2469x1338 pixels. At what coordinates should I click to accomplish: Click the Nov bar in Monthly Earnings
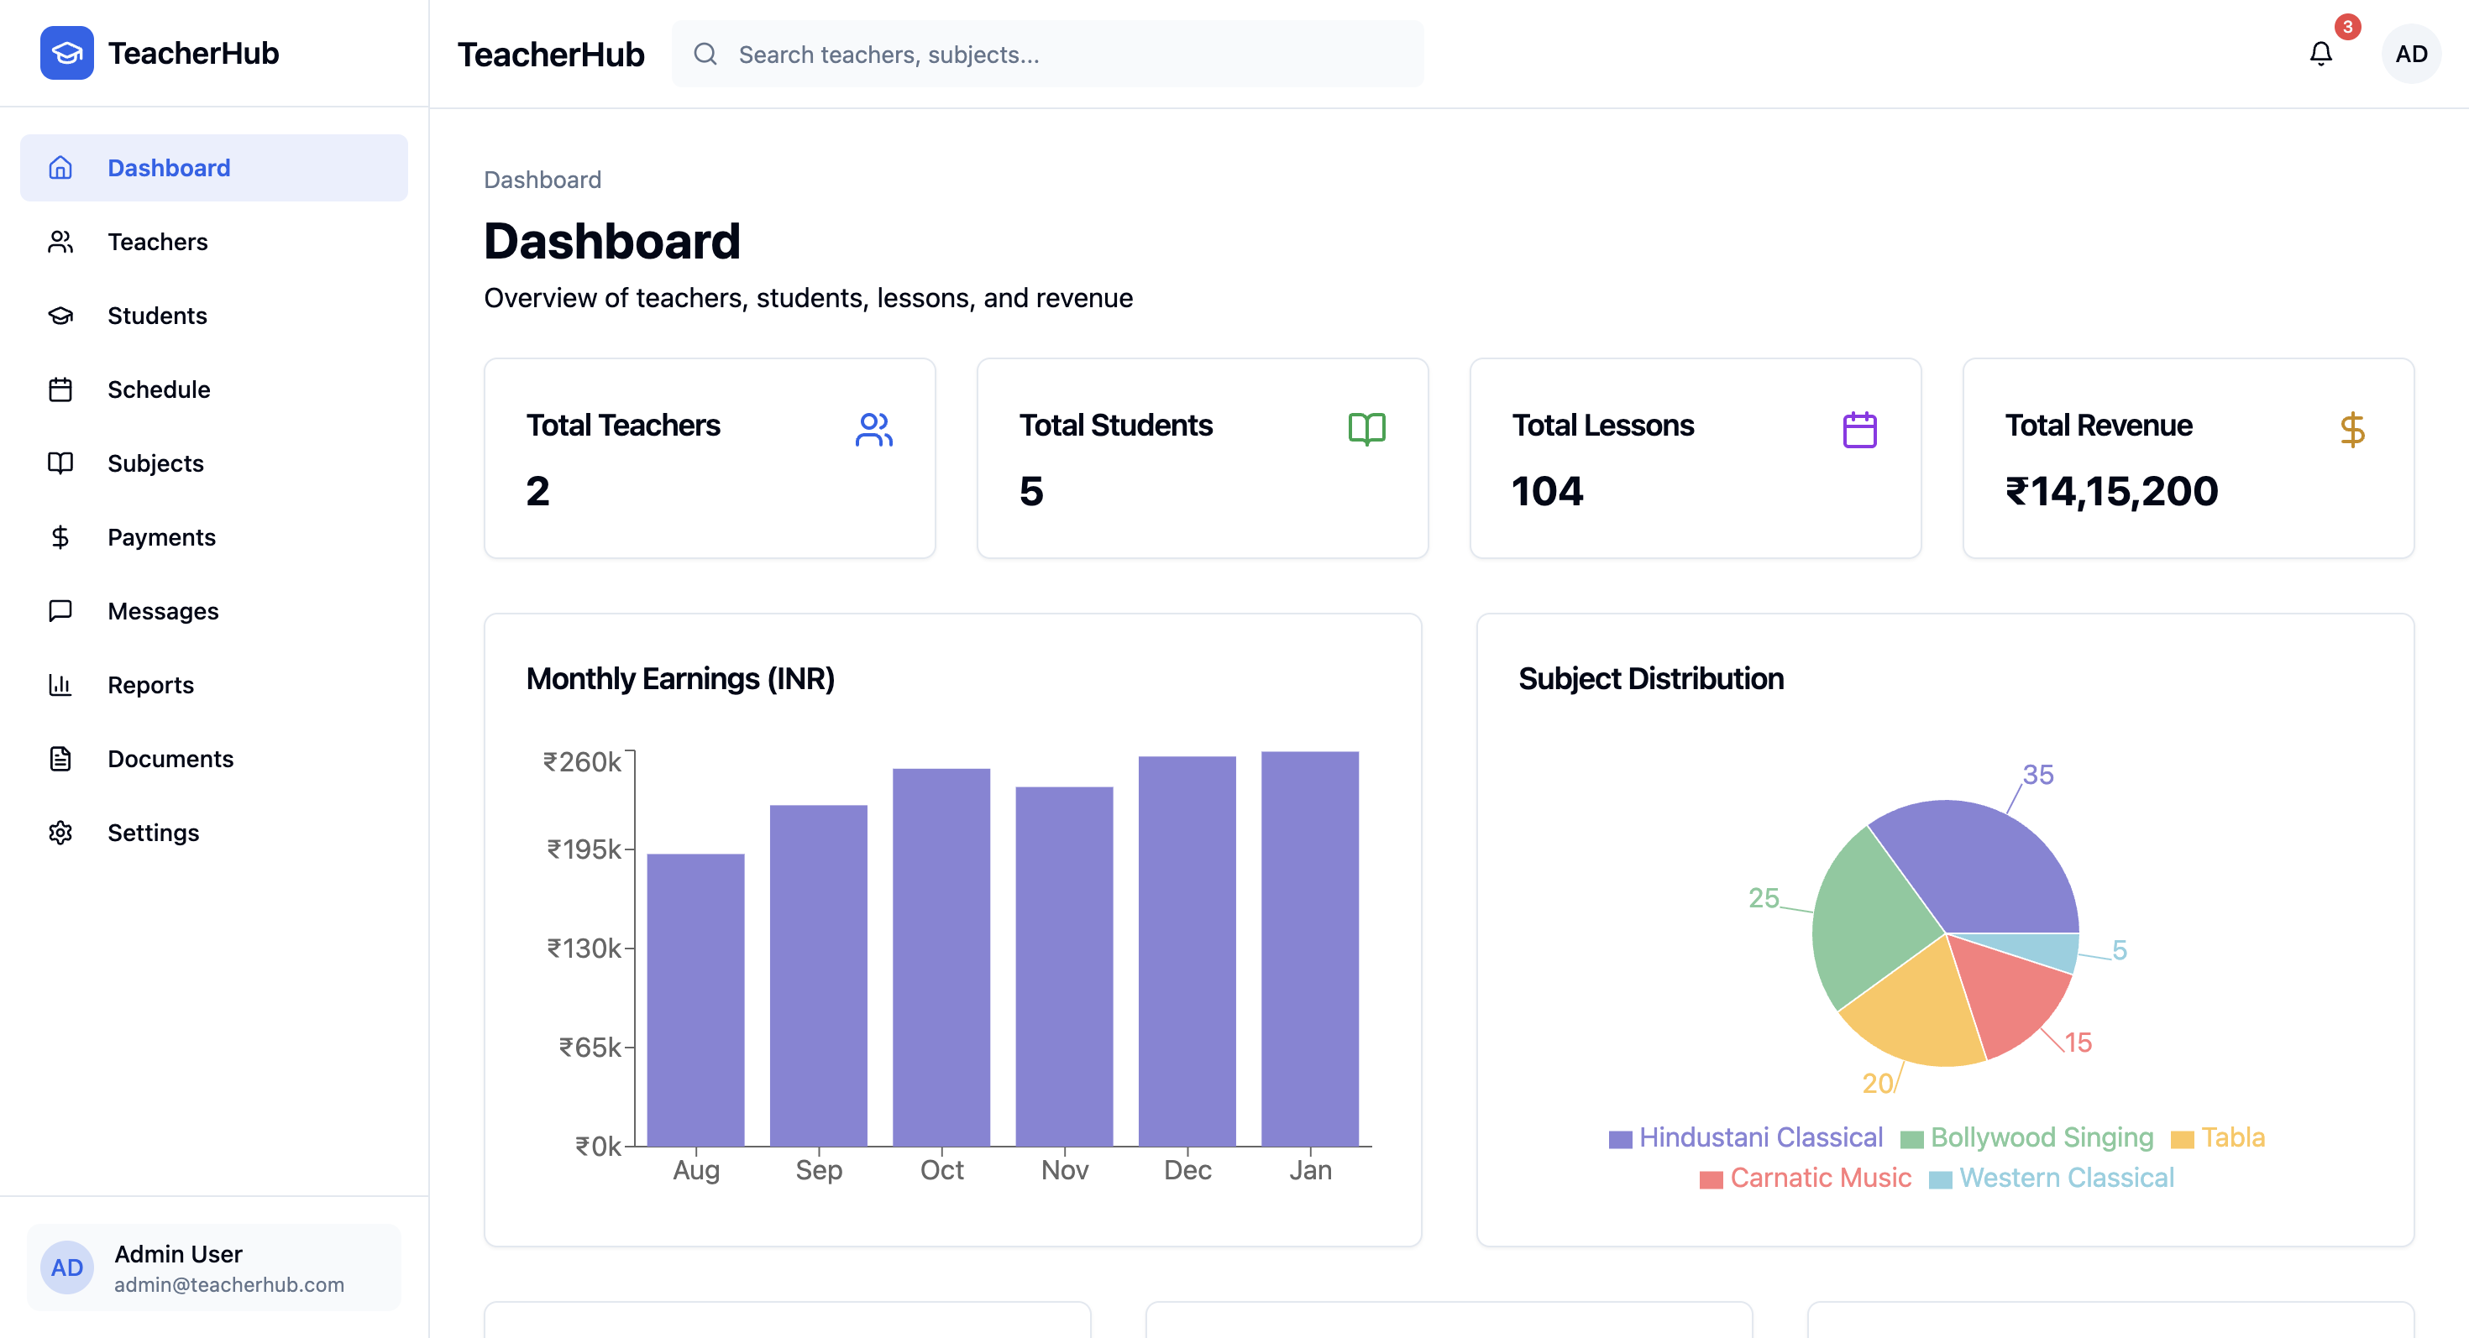pyautogui.click(x=1064, y=966)
